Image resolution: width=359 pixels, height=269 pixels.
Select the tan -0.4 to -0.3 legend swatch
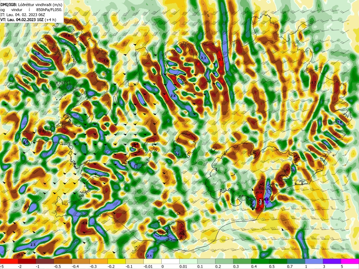click(81, 261)
